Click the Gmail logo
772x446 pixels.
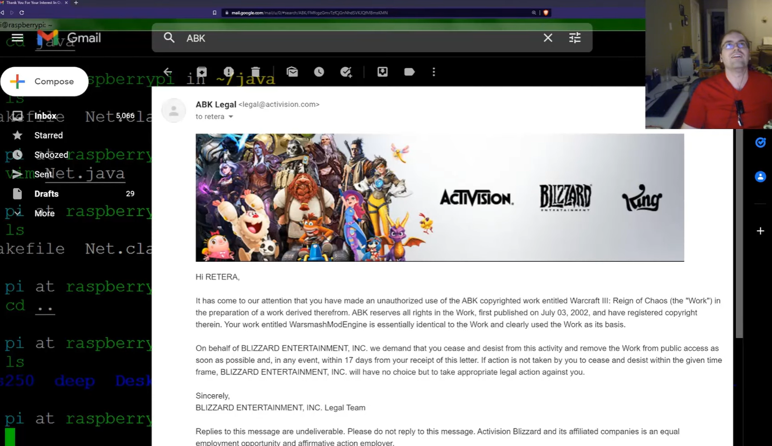pyautogui.click(x=69, y=38)
